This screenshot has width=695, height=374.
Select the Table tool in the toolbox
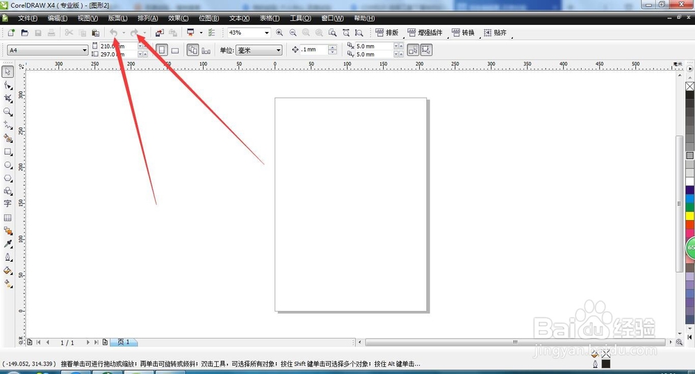8,218
